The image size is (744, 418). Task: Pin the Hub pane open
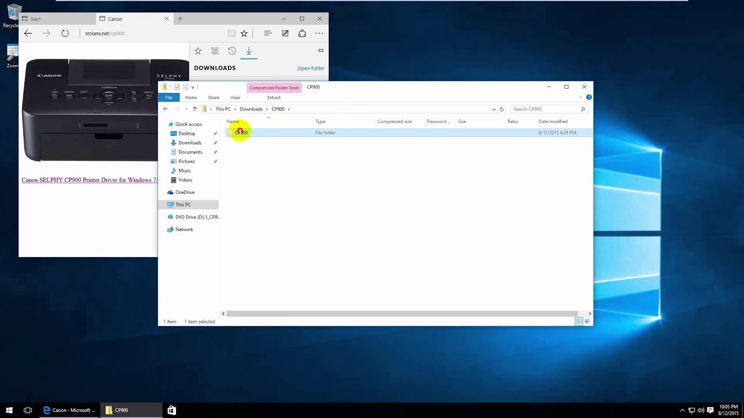[x=320, y=51]
